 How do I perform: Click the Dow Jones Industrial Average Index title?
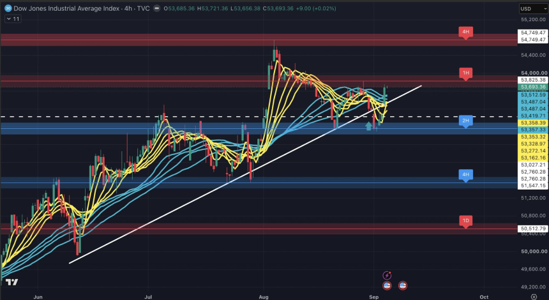[66, 8]
